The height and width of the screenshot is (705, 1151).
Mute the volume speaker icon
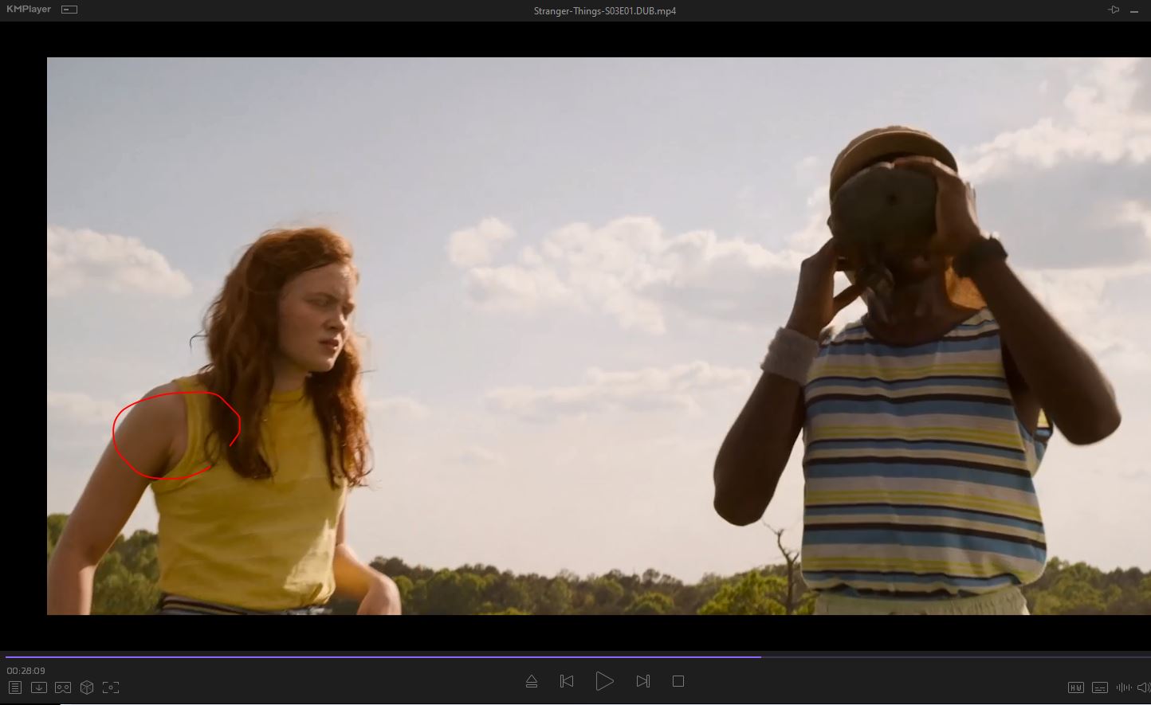coord(1144,687)
